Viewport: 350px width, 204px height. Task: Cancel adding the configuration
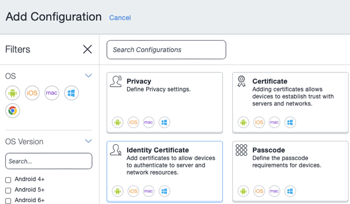(120, 18)
